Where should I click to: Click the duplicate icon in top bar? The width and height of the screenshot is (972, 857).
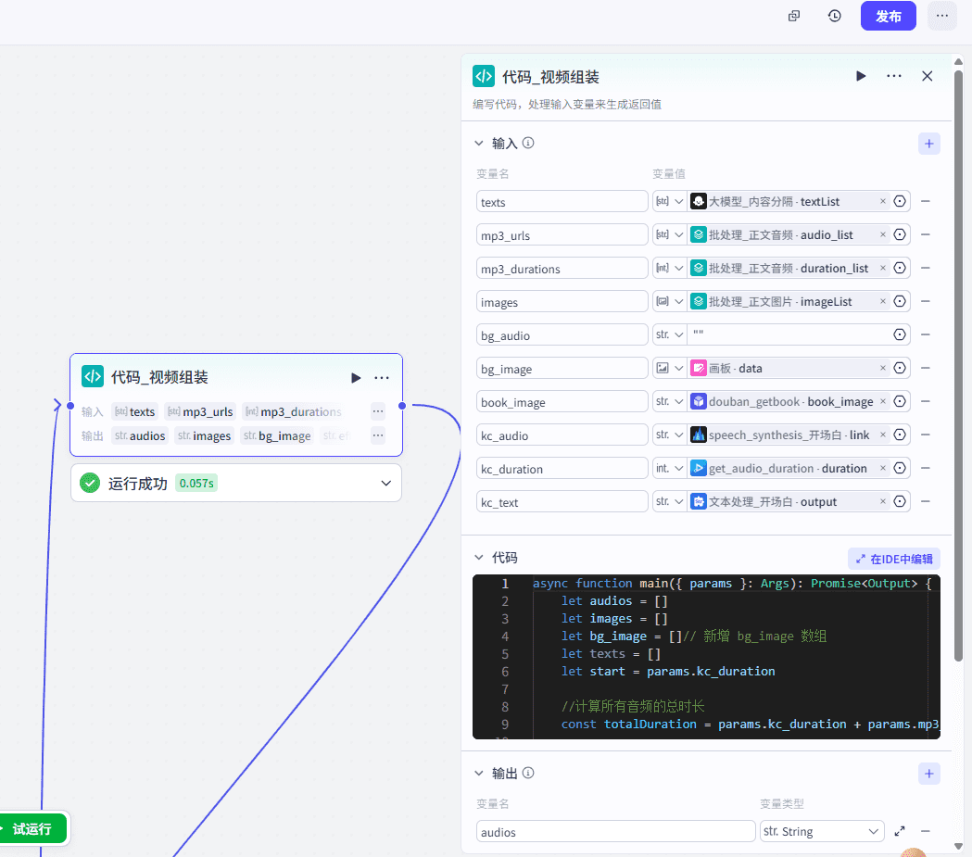[x=794, y=16]
